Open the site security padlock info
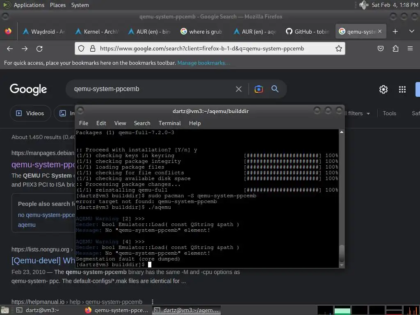Screen dimensions: 420x315 point(93,48)
